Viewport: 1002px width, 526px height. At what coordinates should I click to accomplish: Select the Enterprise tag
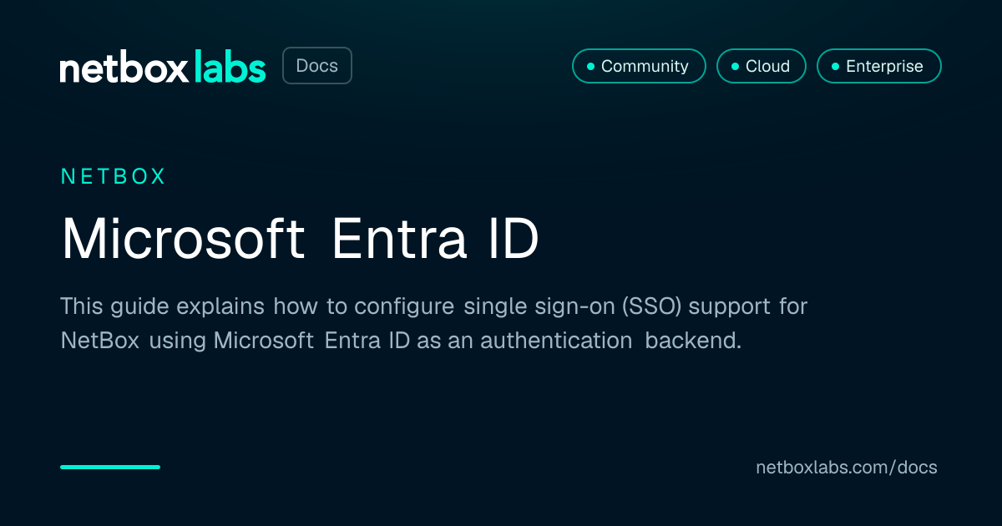(878, 66)
